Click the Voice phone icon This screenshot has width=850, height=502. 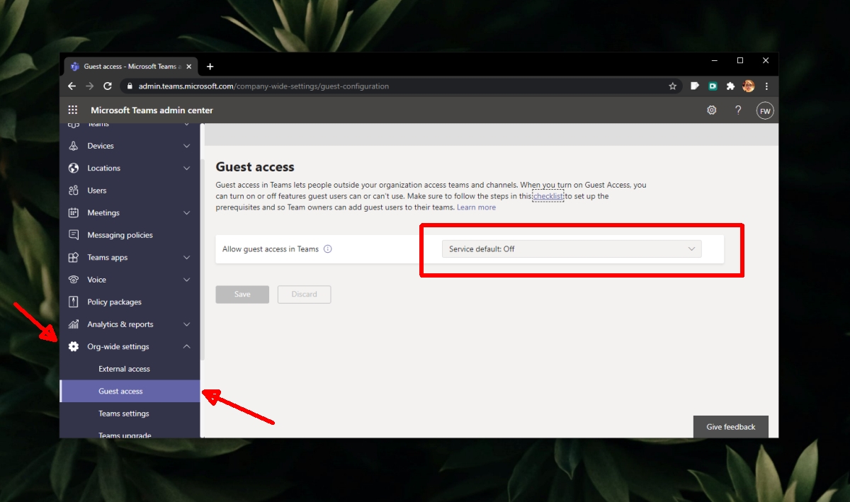[x=73, y=280]
